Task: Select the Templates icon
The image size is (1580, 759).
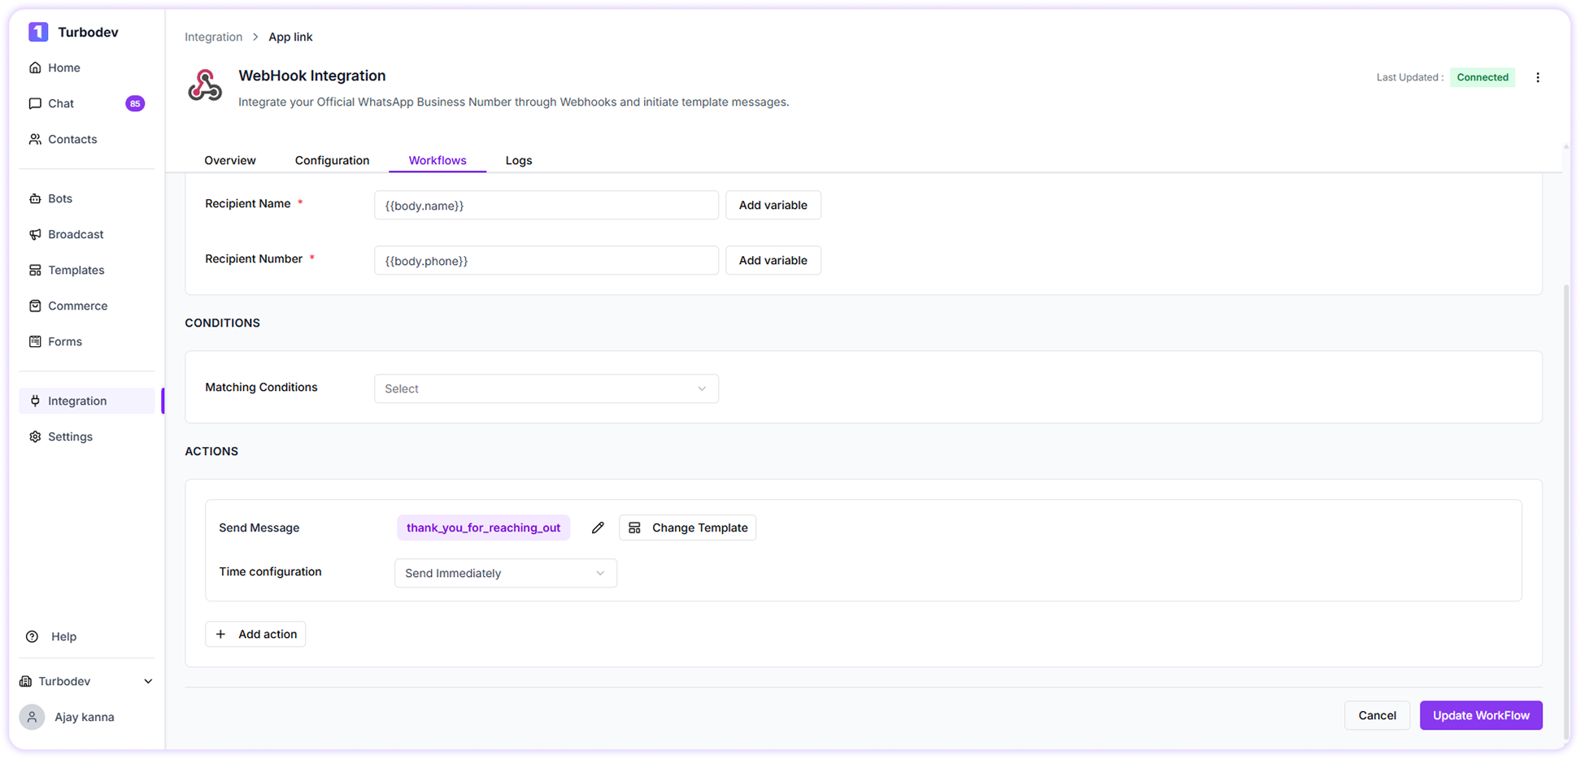Action: coord(35,270)
